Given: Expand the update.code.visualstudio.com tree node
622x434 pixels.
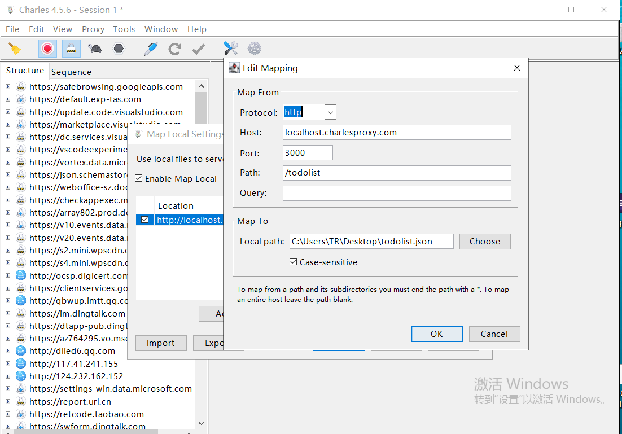Looking at the screenshot, I should click(x=7, y=112).
